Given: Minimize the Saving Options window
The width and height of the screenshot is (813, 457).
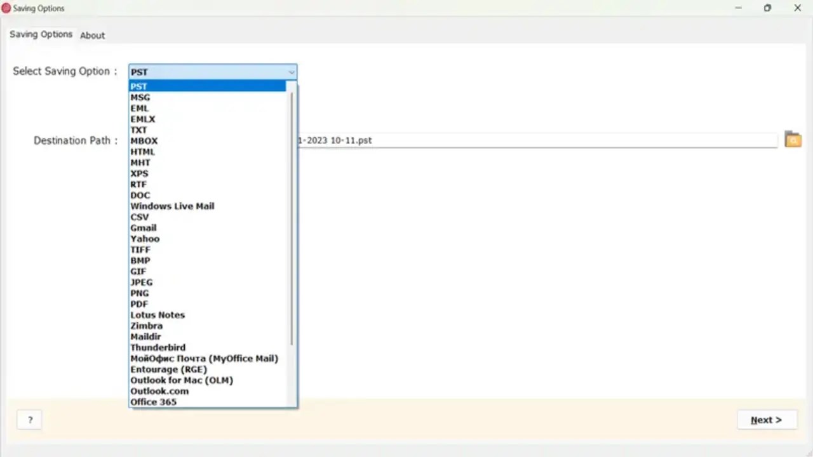Looking at the screenshot, I should coord(739,8).
